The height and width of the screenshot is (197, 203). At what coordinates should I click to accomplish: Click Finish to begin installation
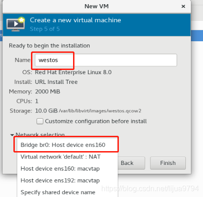tap(168, 163)
